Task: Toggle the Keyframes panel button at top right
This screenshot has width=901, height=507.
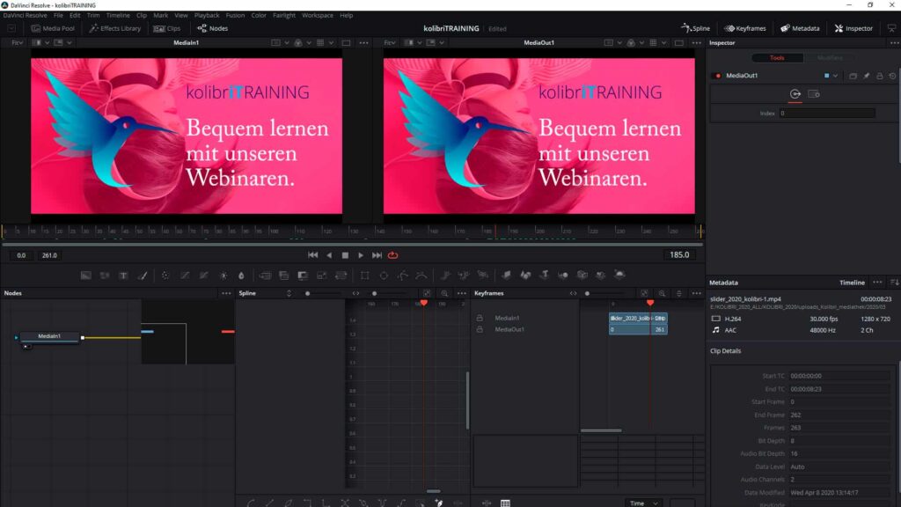Action: (744, 28)
